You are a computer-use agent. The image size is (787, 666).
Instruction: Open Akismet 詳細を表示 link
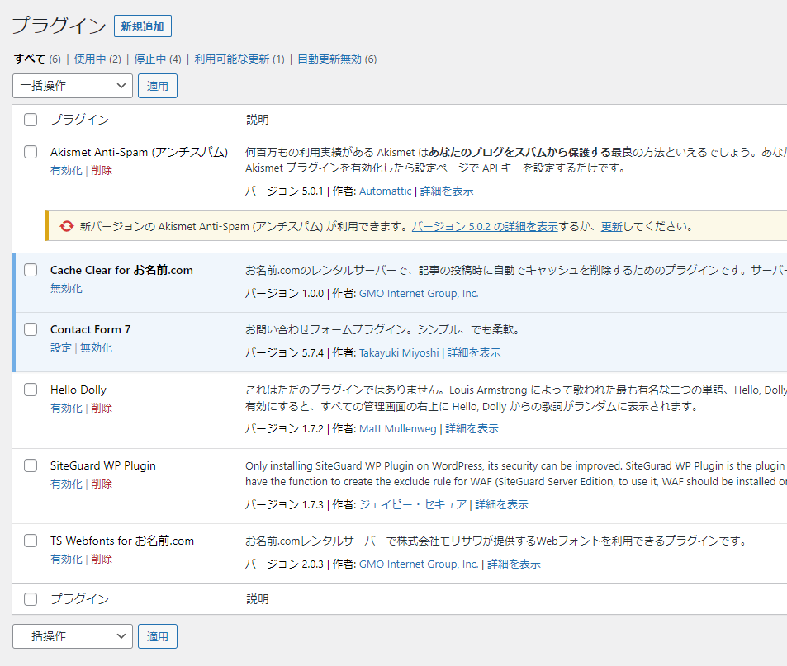[x=447, y=191]
